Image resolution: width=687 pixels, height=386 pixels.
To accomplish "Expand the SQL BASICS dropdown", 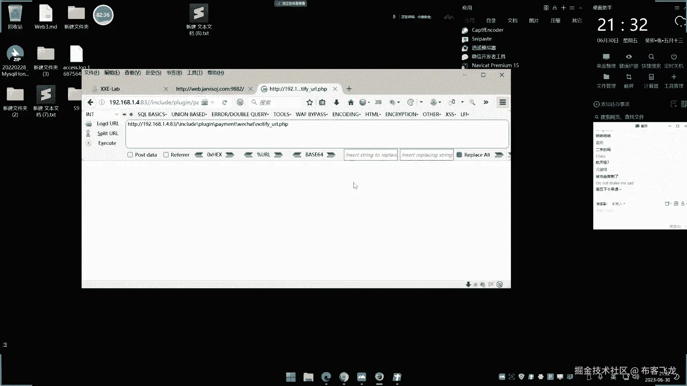I will click(152, 114).
